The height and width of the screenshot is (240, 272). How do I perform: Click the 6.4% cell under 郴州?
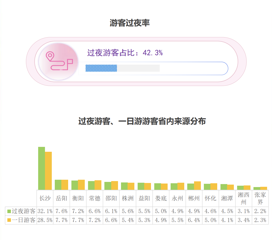(x=194, y=220)
